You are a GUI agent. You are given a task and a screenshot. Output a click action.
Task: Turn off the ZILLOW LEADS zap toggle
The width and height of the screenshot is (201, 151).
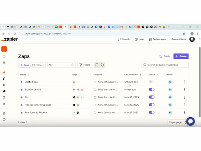click(152, 89)
